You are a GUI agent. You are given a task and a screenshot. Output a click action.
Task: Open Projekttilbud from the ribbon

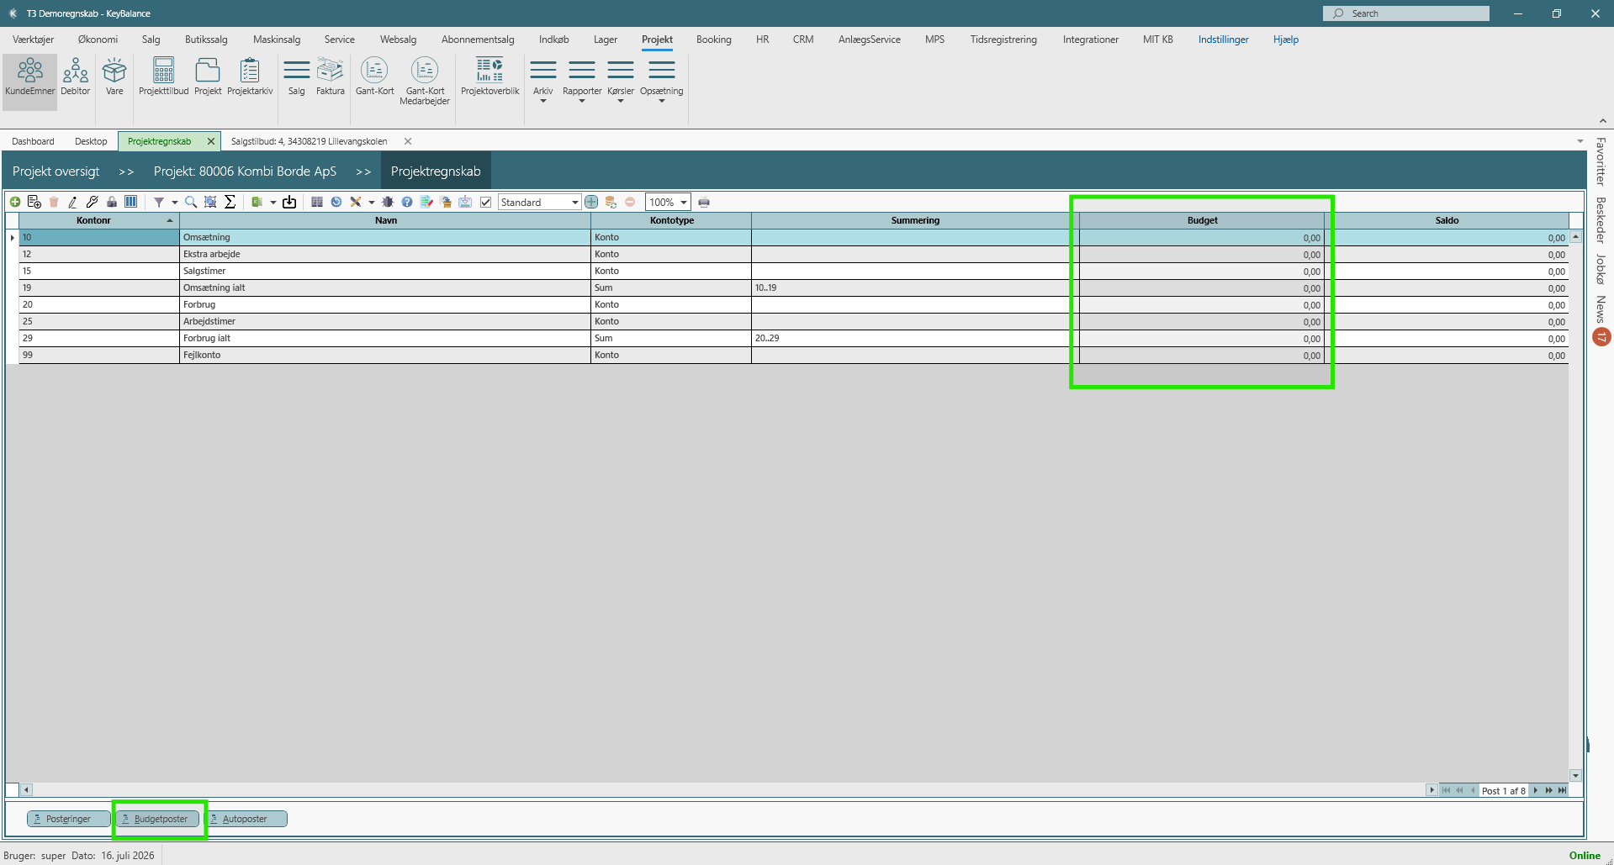(164, 77)
